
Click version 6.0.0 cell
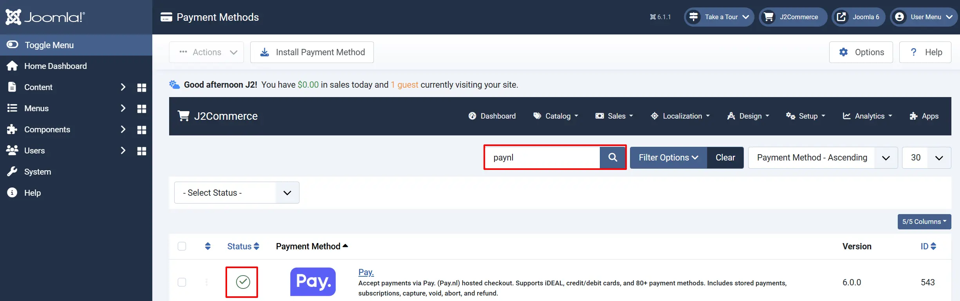click(852, 282)
